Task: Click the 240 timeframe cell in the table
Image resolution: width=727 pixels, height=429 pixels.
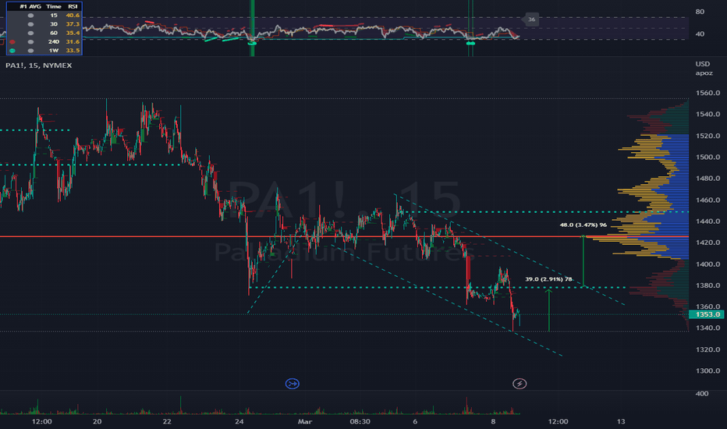Action: (x=53, y=42)
